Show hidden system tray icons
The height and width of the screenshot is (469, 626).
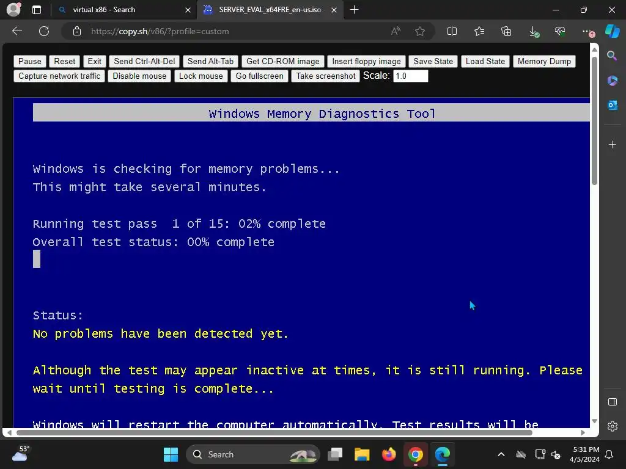coord(501,454)
